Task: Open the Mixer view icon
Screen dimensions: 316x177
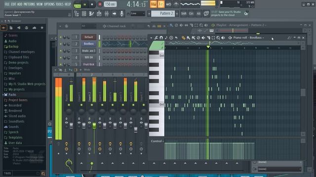Action: click(x=107, y=14)
